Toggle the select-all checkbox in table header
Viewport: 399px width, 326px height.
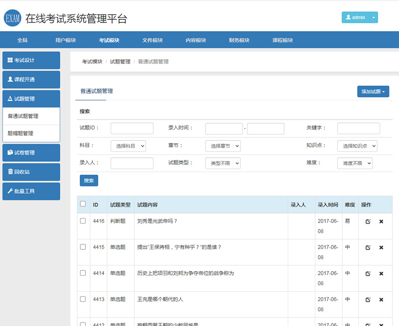point(83,204)
